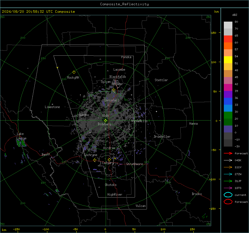Click yellow diamond marker above RockyMH
The width and height of the screenshot is (249, 233).
(74, 72)
